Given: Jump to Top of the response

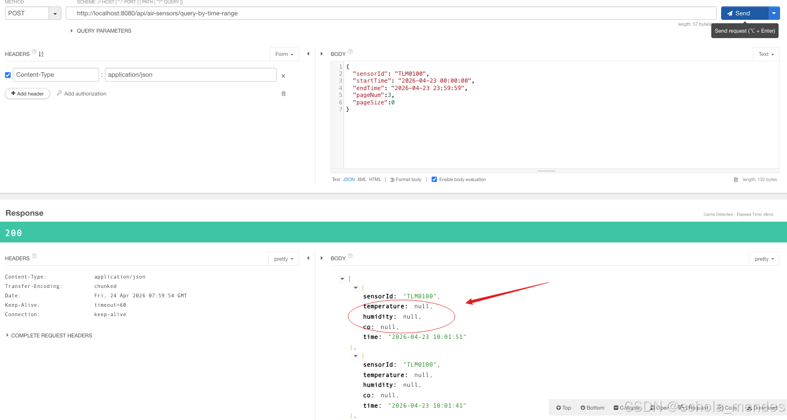Looking at the screenshot, I should 563,408.
